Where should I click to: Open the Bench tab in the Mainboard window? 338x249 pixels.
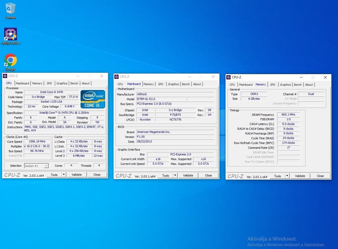186,84
